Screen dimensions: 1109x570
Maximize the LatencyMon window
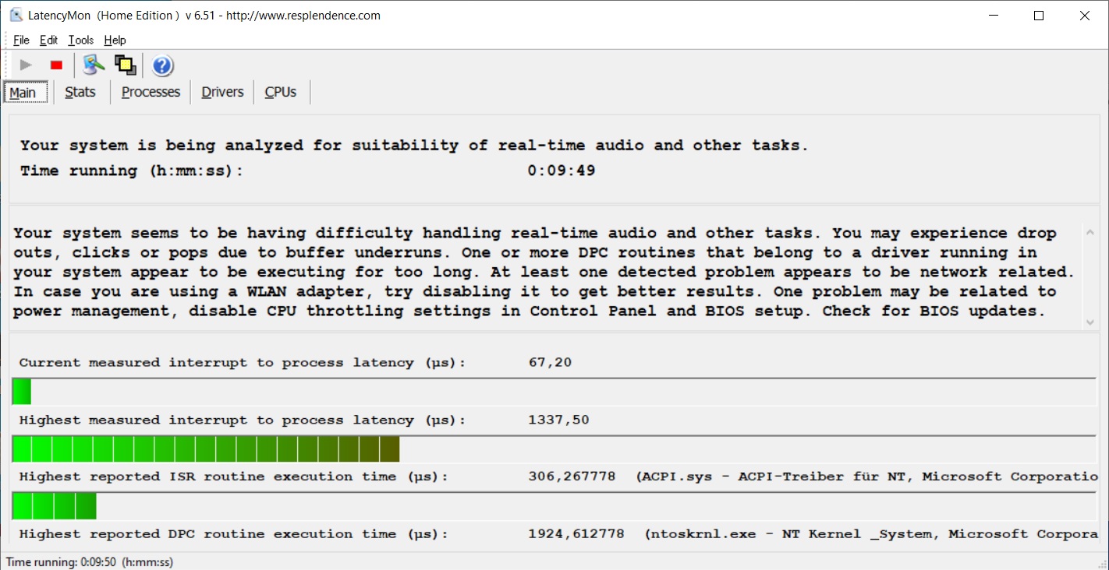[x=1039, y=16]
